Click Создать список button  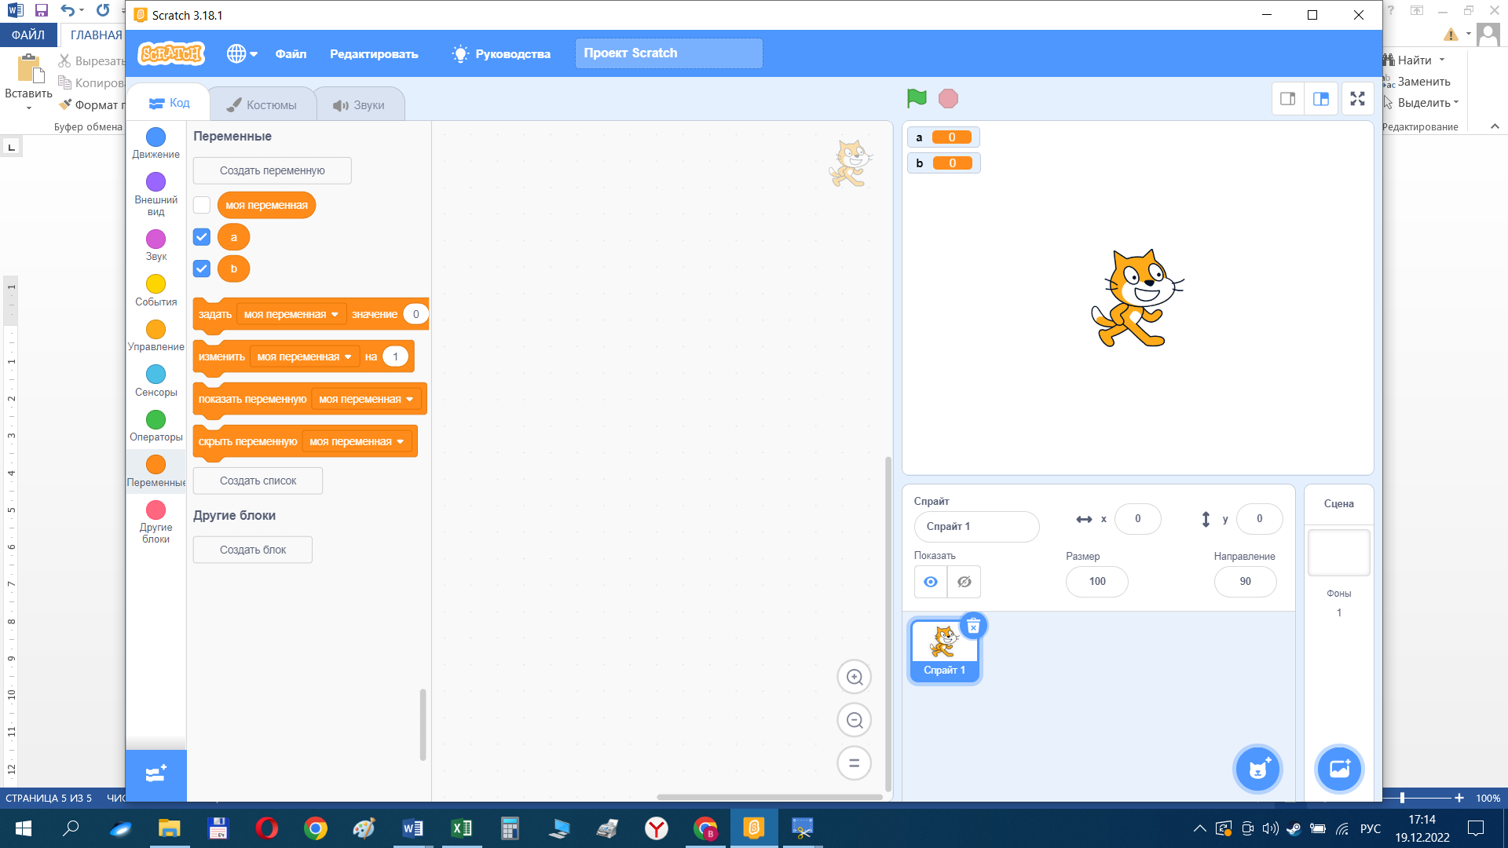point(258,481)
